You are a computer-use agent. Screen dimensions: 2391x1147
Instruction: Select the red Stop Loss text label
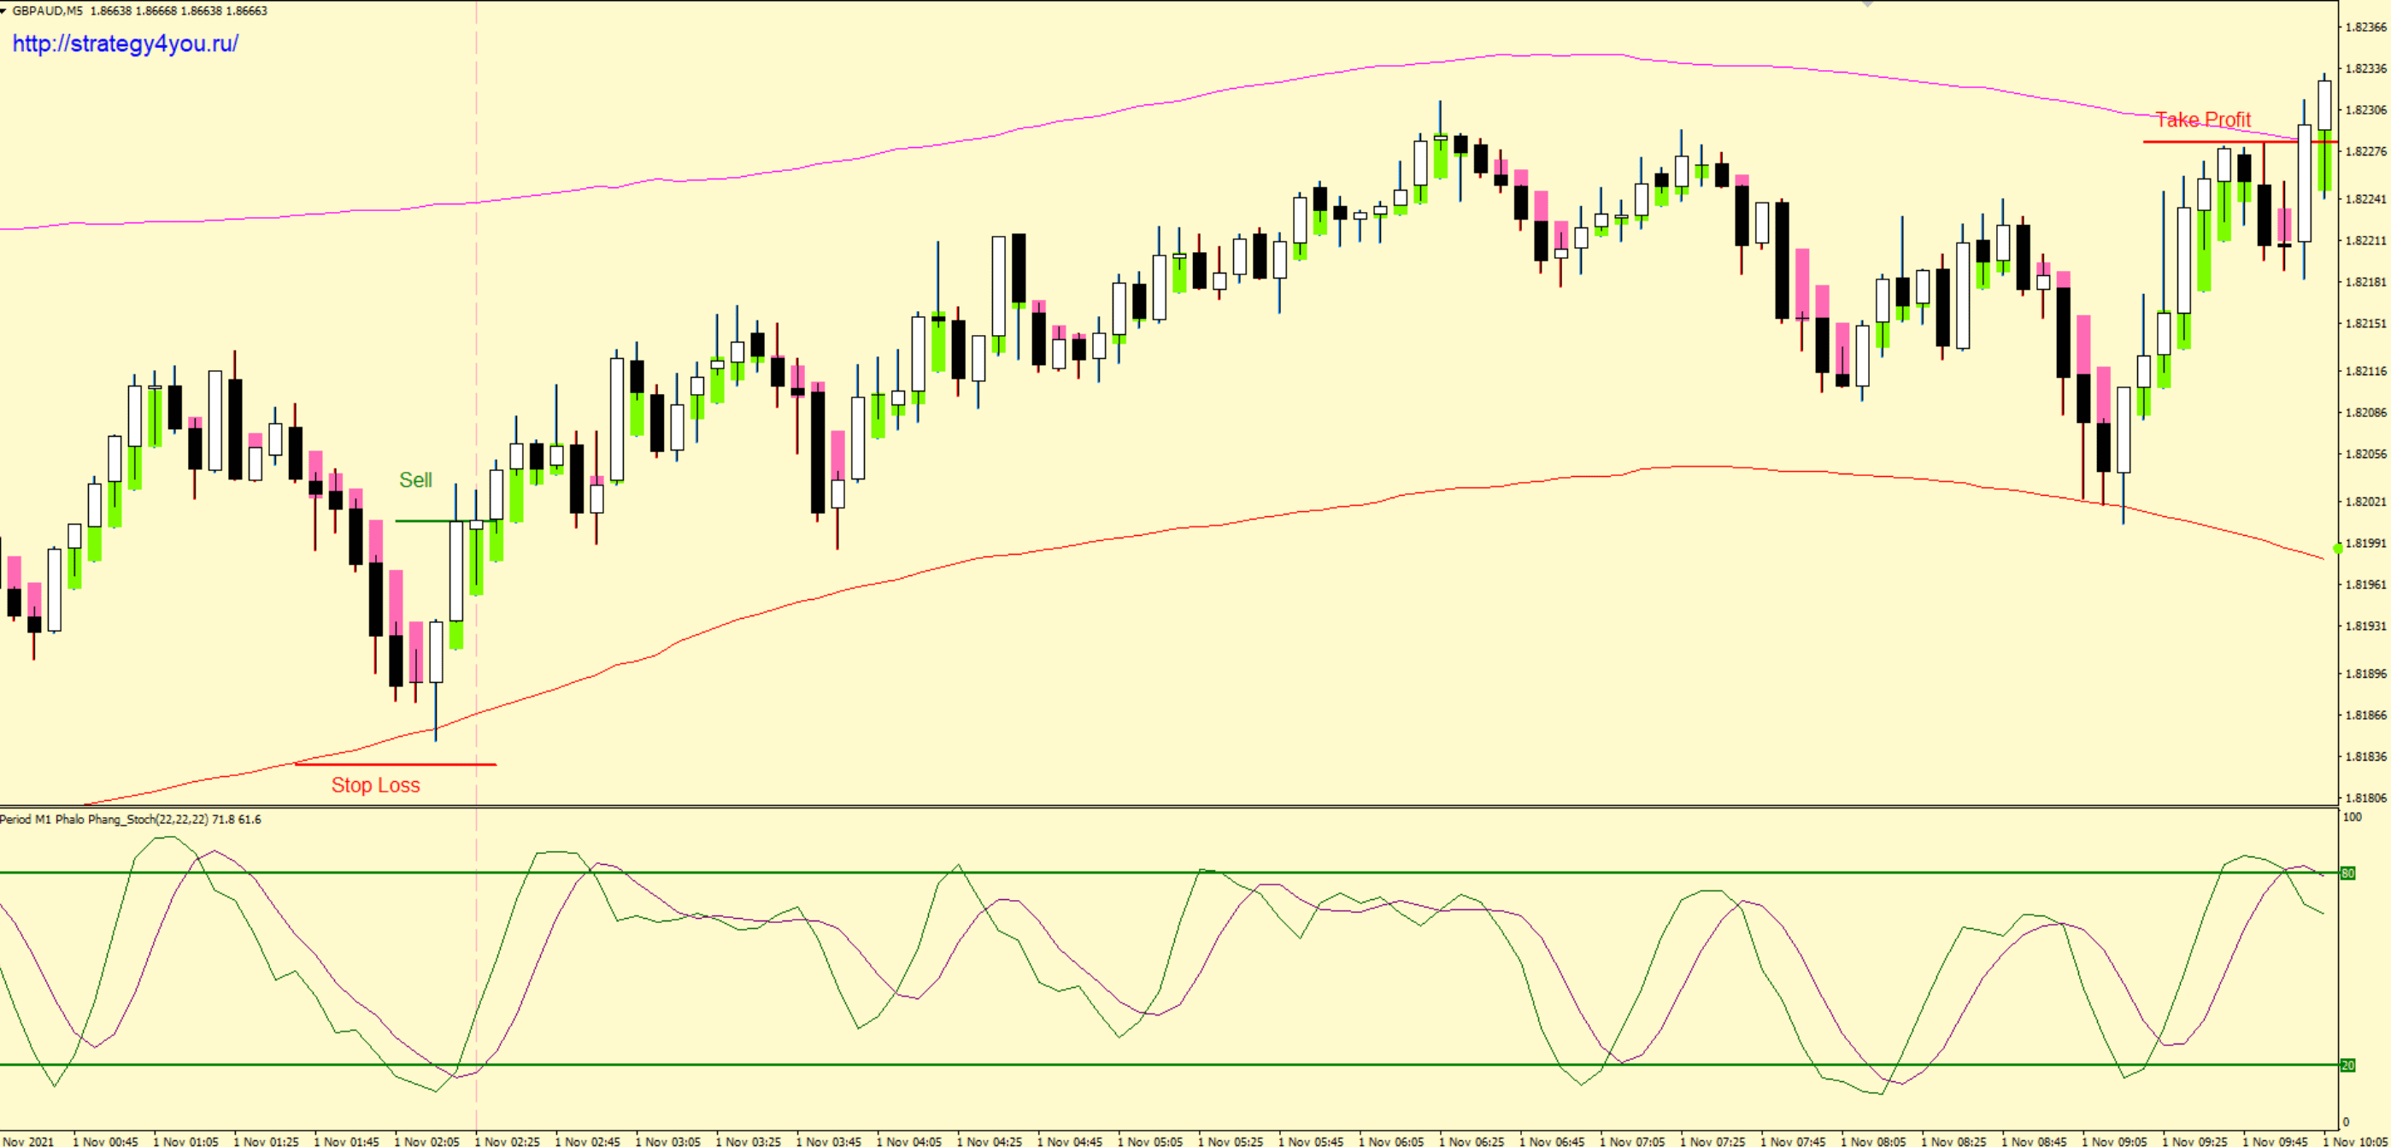pos(375,785)
